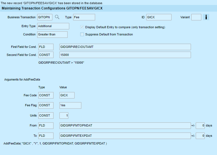Click the Maintaining Transaction Configurations title
The image size is (217, 155).
click(52, 8)
